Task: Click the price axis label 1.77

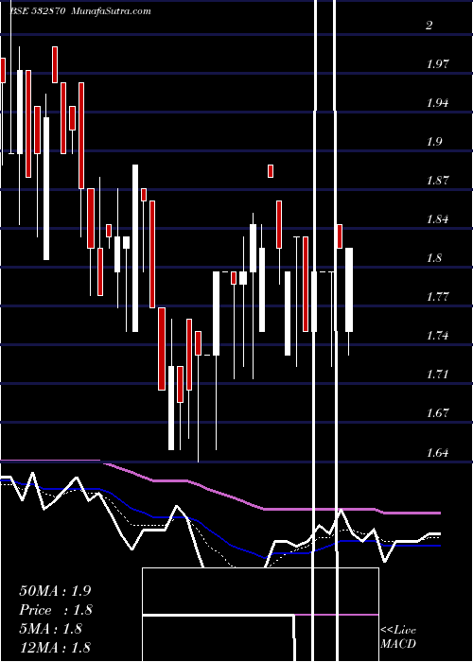Action: [x=437, y=296]
